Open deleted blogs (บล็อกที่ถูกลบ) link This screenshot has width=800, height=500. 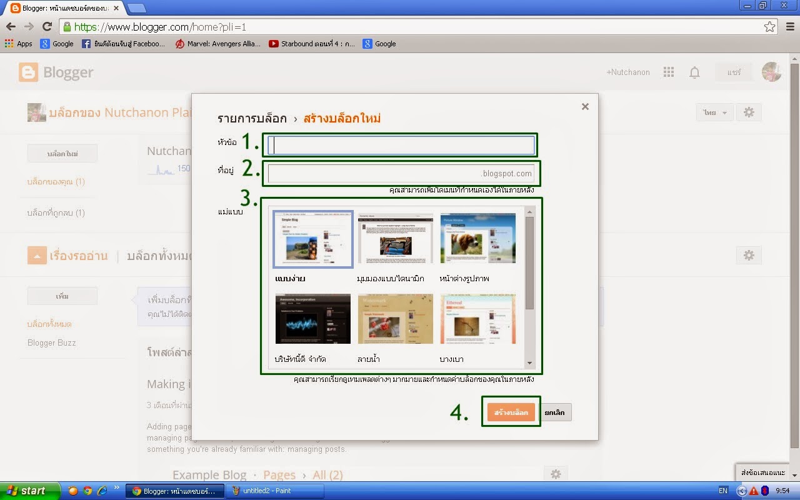click(x=56, y=213)
